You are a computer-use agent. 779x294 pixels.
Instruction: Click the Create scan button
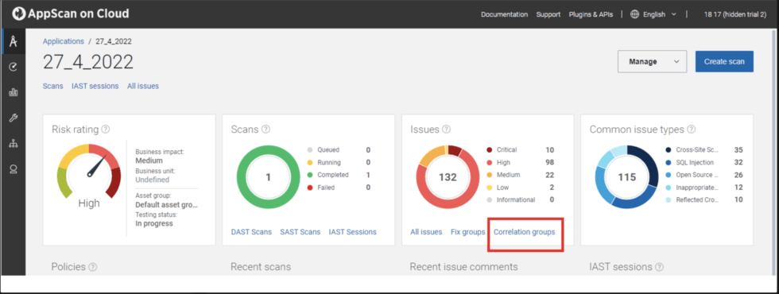point(724,62)
